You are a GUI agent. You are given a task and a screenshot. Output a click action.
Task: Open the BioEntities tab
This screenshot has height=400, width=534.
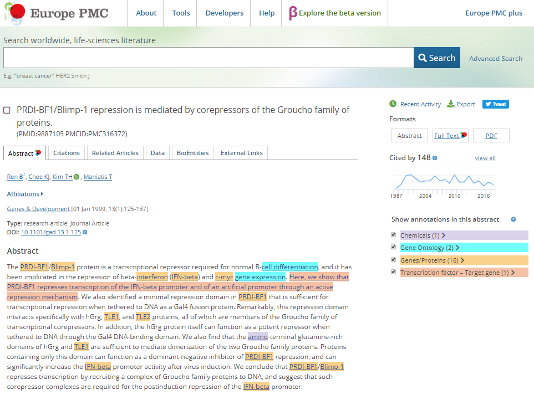click(x=192, y=153)
